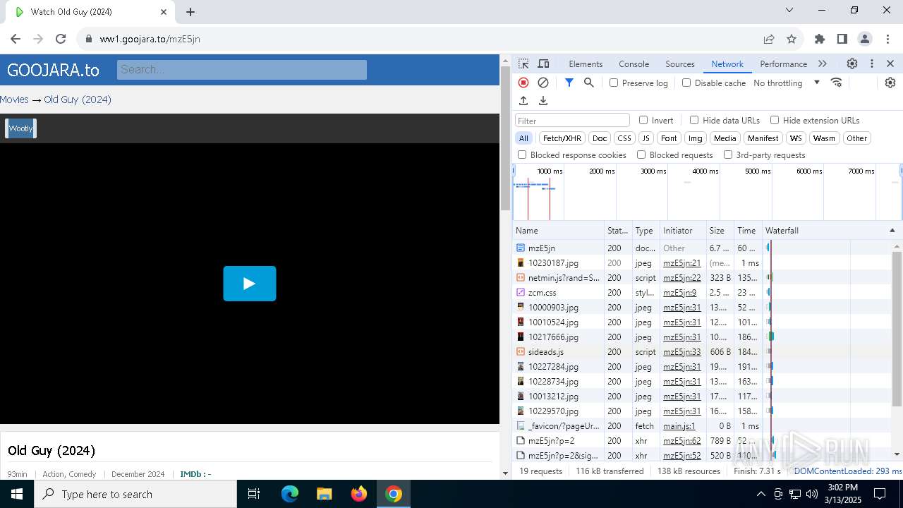This screenshot has width=903, height=508.
Task: Open Windows Start menu
Action: click(17, 494)
